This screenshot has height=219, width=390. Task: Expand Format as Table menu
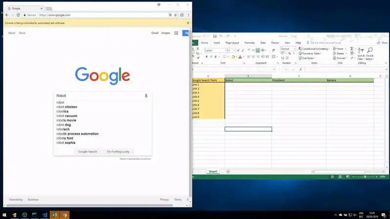point(310,54)
